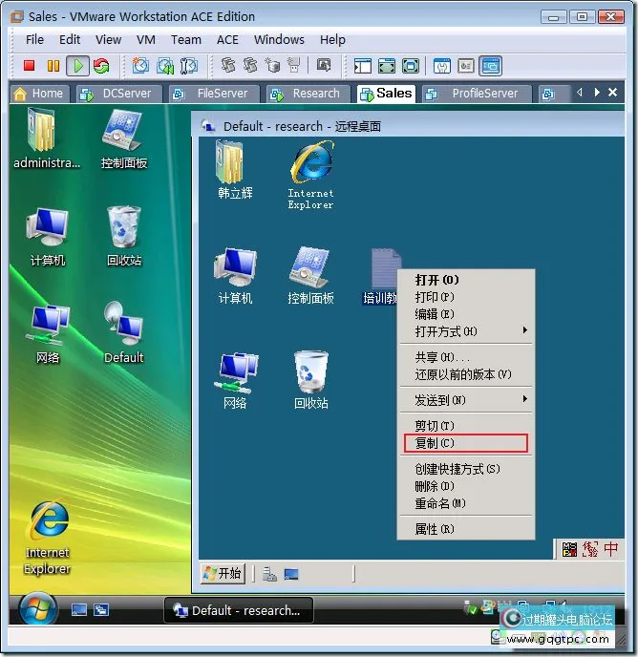Choose 打印(P) in the context menu
The image size is (638, 657).
point(466,297)
